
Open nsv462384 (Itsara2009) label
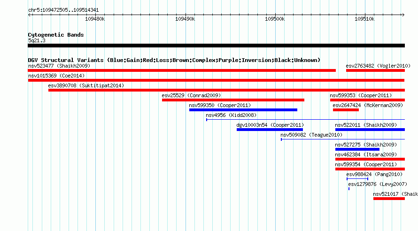click(x=366, y=154)
